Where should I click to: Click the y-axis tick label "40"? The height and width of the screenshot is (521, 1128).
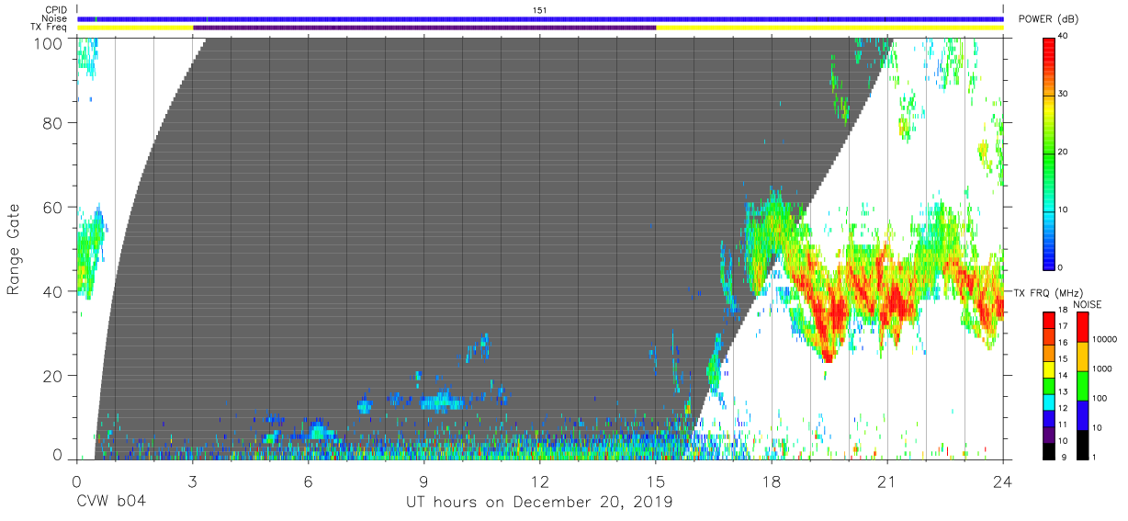pyautogui.click(x=51, y=291)
